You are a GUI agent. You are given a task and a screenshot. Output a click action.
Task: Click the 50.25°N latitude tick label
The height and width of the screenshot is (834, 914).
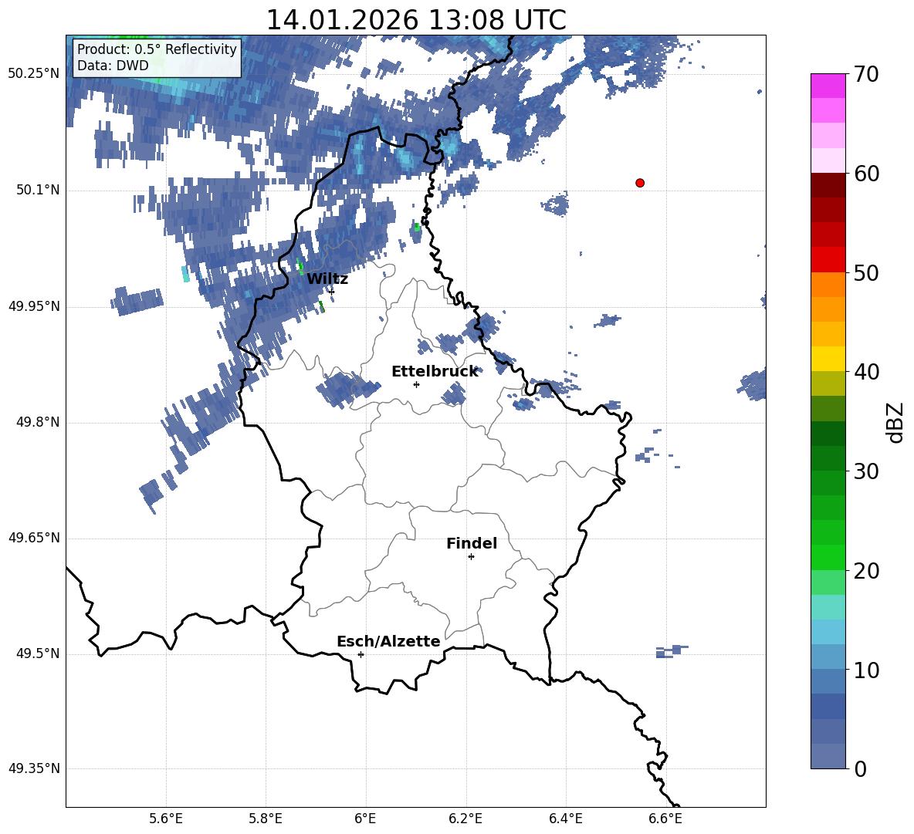[34, 74]
